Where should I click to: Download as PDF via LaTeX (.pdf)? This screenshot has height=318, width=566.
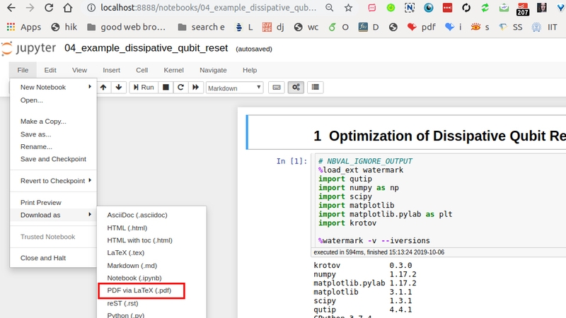[151, 290]
